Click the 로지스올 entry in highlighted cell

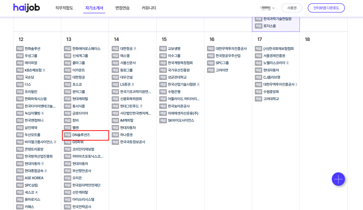(x=269, y=26)
